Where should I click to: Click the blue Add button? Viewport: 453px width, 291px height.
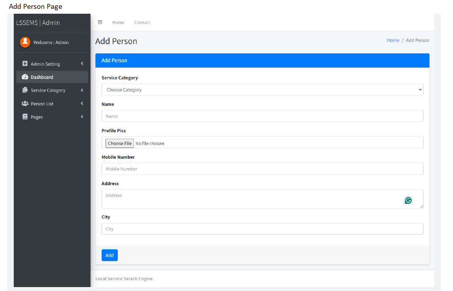pos(109,255)
